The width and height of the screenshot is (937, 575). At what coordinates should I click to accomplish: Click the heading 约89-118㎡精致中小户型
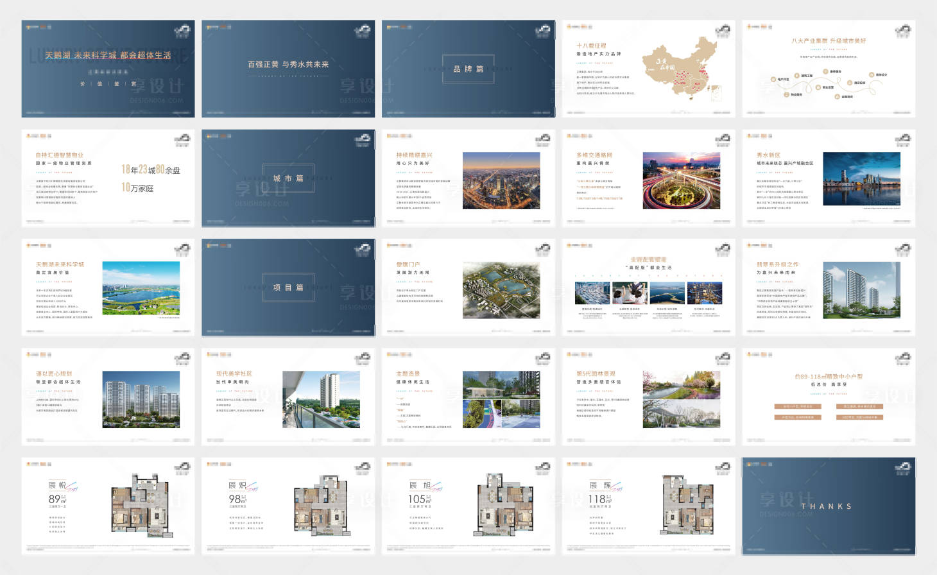tap(829, 377)
